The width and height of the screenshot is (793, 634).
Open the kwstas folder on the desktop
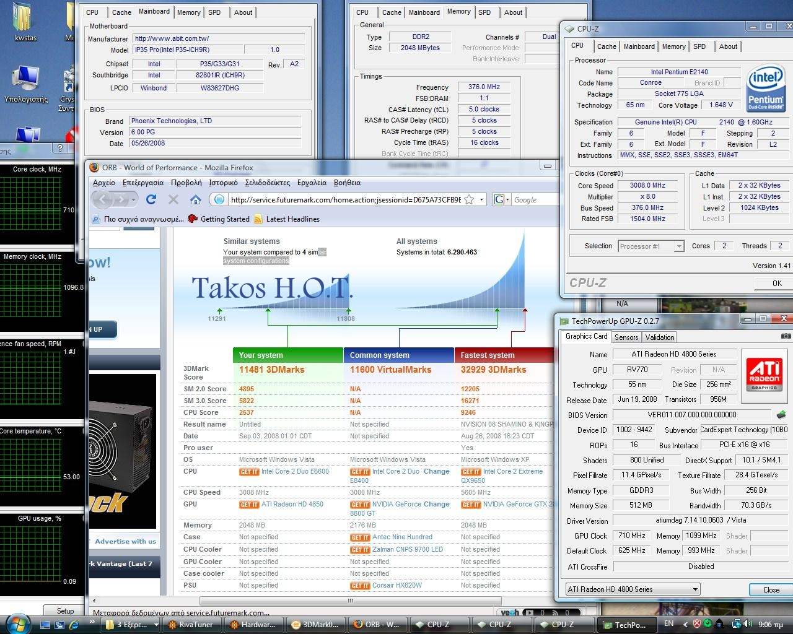coord(25,22)
